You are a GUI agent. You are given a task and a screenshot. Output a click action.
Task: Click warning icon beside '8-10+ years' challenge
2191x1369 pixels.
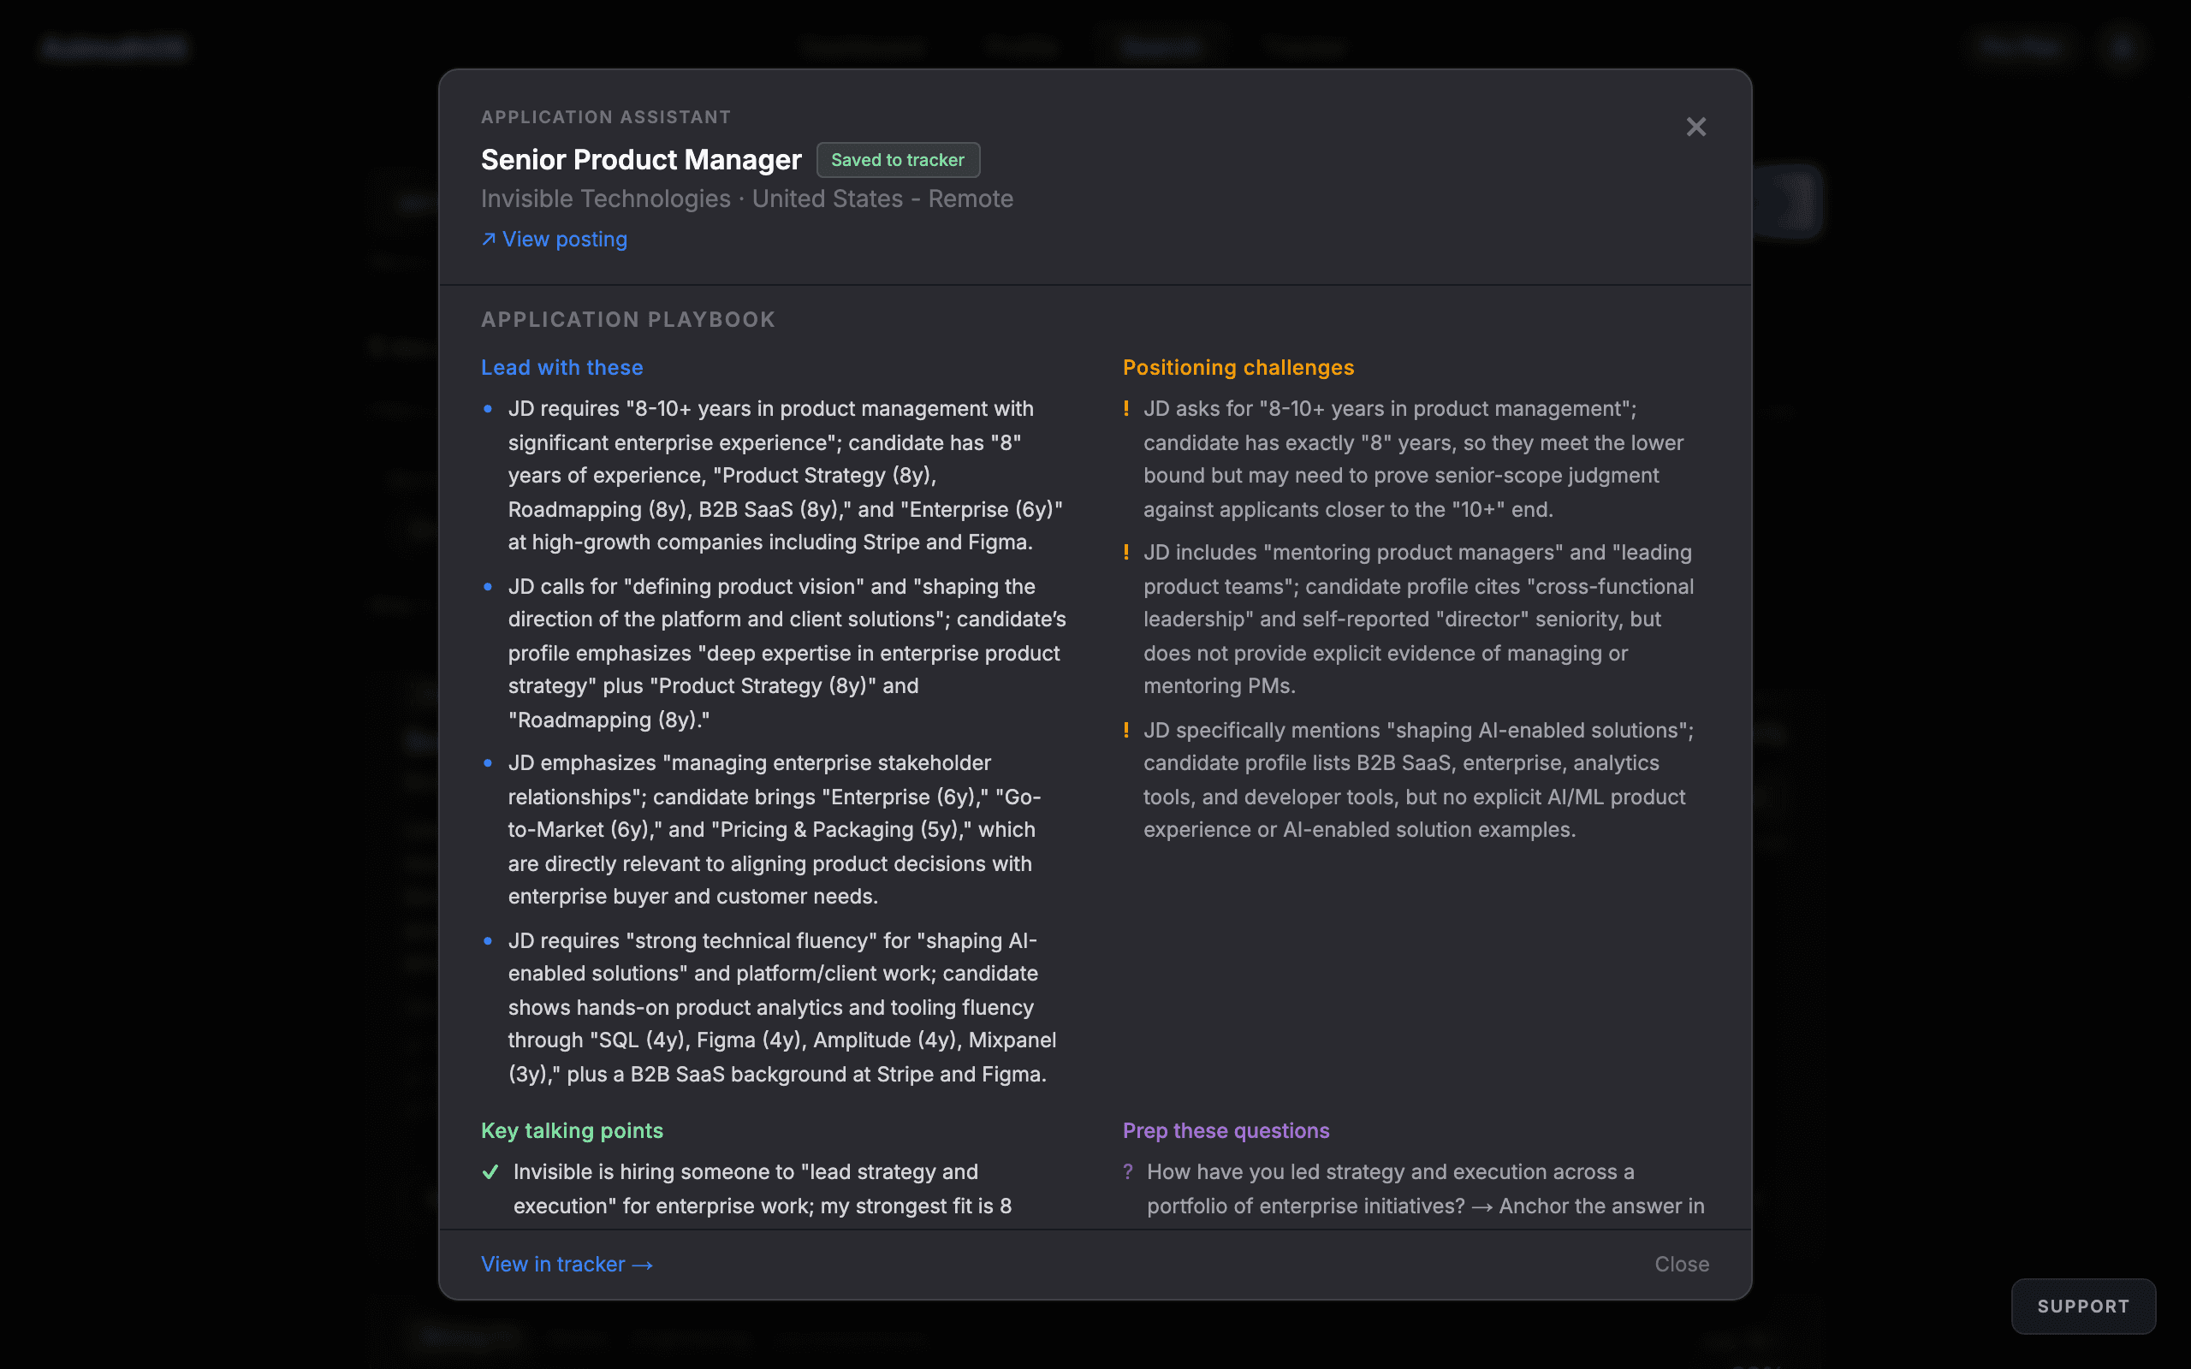1126,408
